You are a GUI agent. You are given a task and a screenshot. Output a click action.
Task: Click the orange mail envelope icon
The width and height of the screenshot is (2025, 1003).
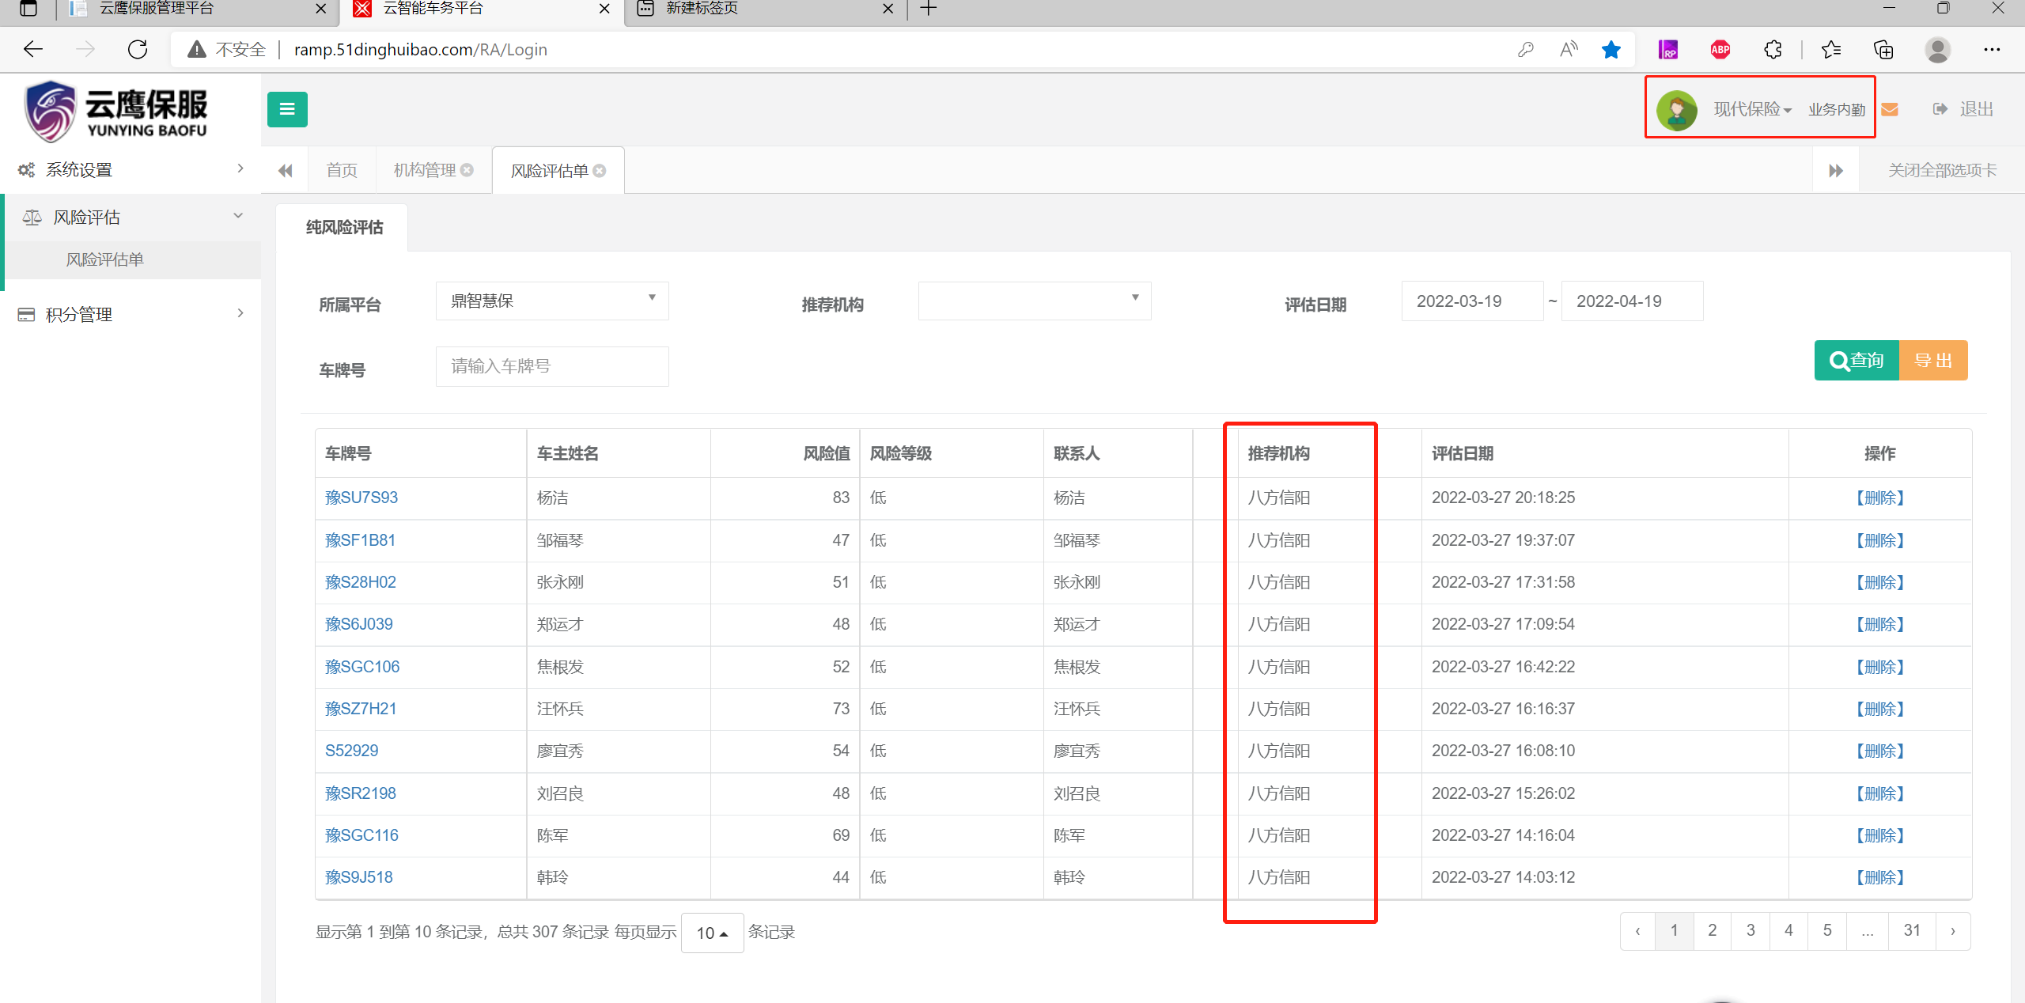[x=1890, y=109]
